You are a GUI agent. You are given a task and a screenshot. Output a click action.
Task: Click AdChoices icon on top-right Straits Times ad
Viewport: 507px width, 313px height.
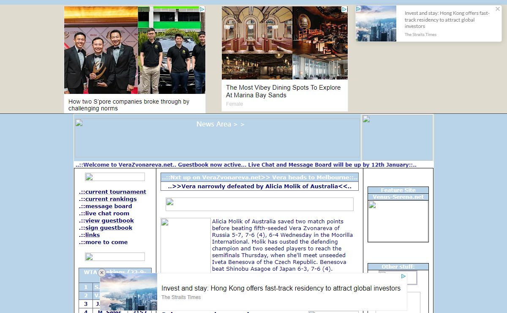click(358, 9)
